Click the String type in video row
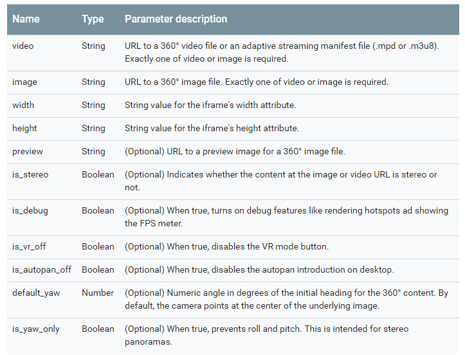 93,46
